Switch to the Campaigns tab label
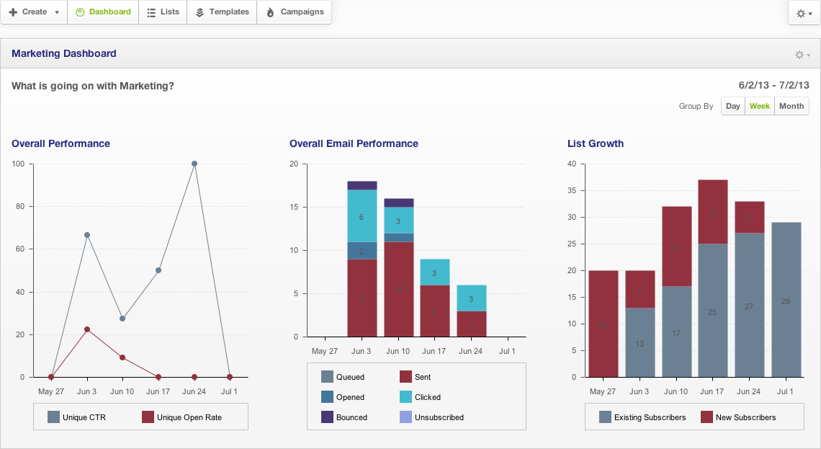This screenshot has width=821, height=449. 302,12
